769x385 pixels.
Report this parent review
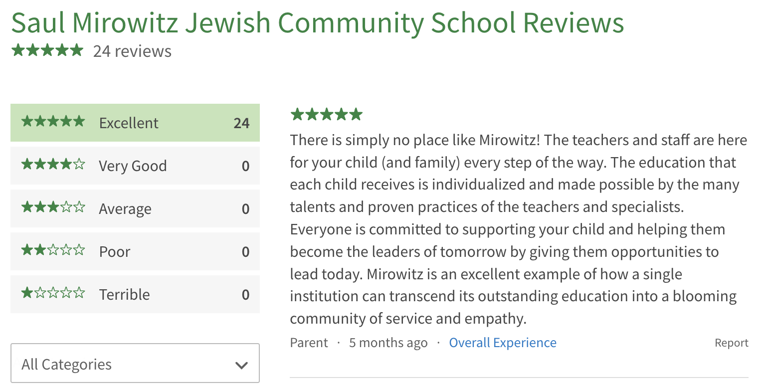732,343
